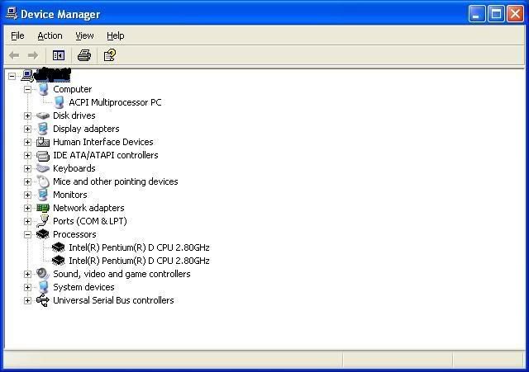Select 'Human Interface Devices' label
The width and height of the screenshot is (529, 372).
click(x=102, y=142)
